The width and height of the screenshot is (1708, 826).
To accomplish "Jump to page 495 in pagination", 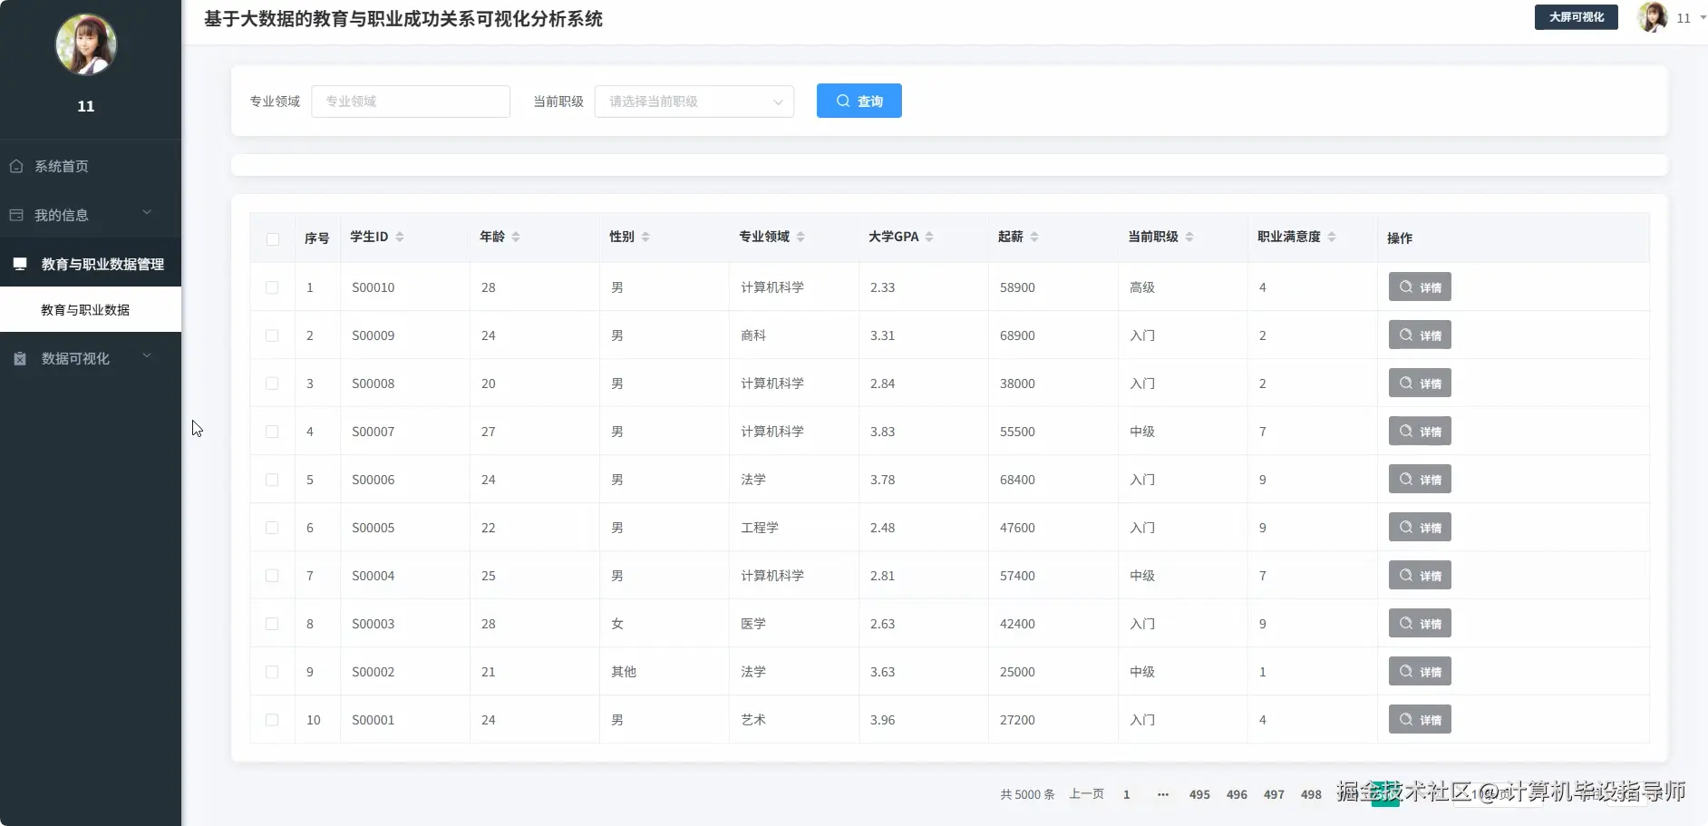I will click(1199, 794).
